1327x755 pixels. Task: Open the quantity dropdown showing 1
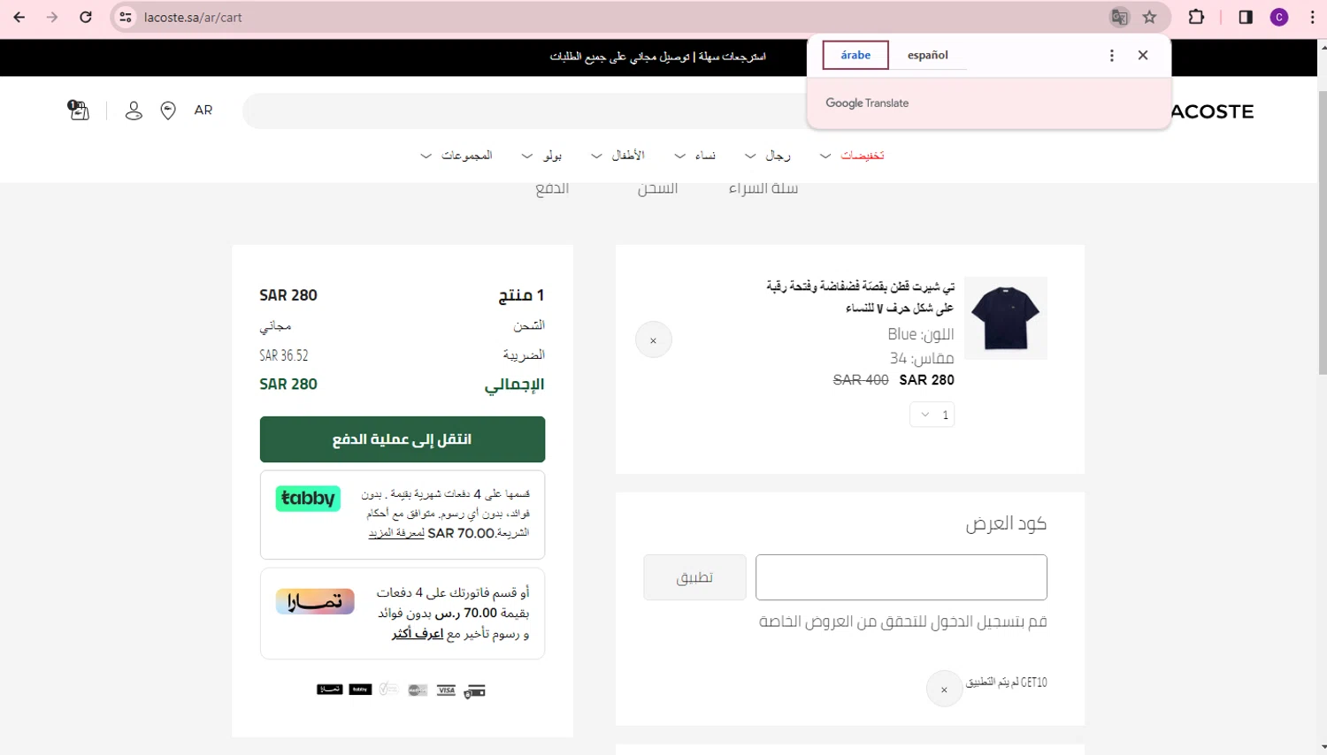(x=932, y=415)
